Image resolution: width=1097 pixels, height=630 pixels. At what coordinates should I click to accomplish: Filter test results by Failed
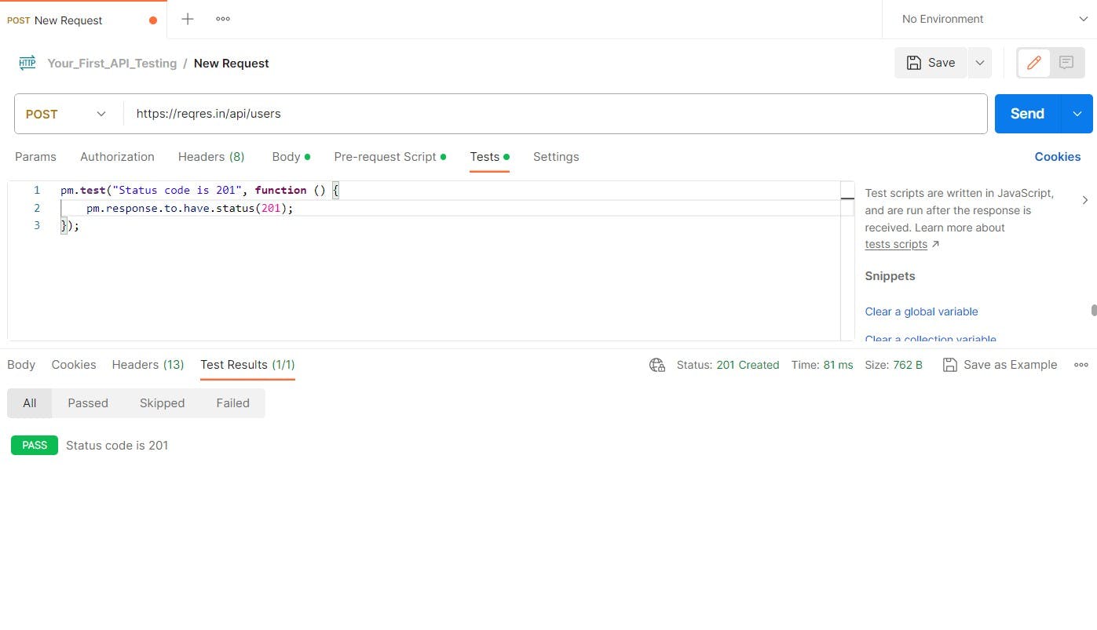pos(233,403)
